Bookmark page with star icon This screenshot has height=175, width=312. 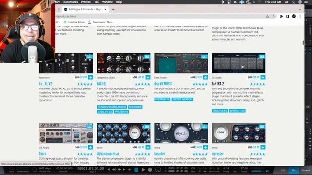point(273,16)
